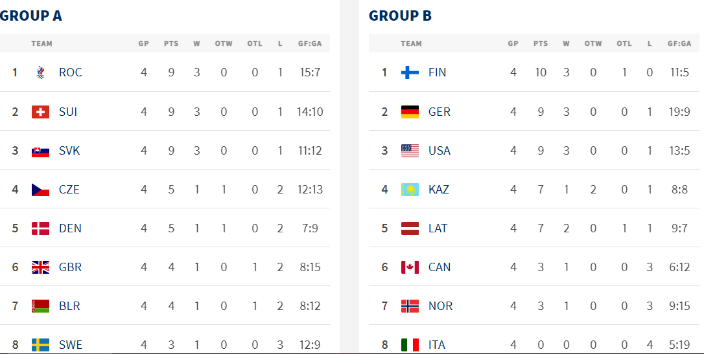The width and height of the screenshot is (704, 354).
Task: Click the Slovakia flag icon
Action: pyautogui.click(x=41, y=151)
